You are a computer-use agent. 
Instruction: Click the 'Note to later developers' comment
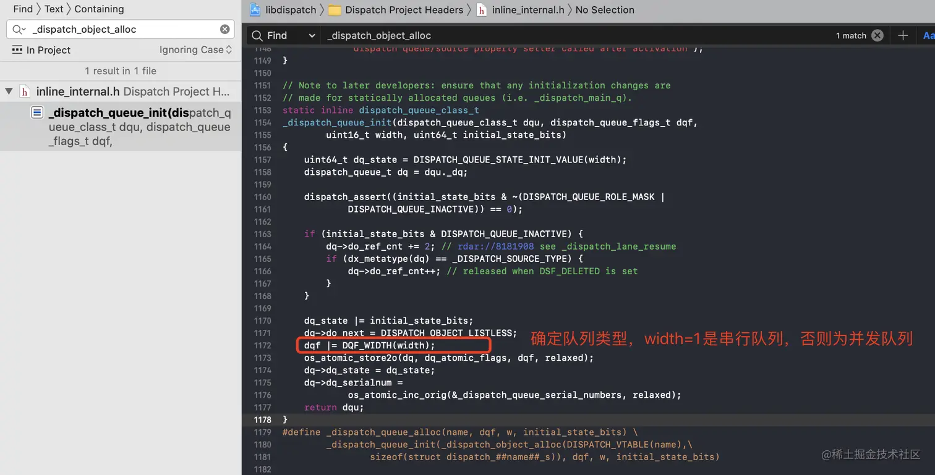point(476,85)
